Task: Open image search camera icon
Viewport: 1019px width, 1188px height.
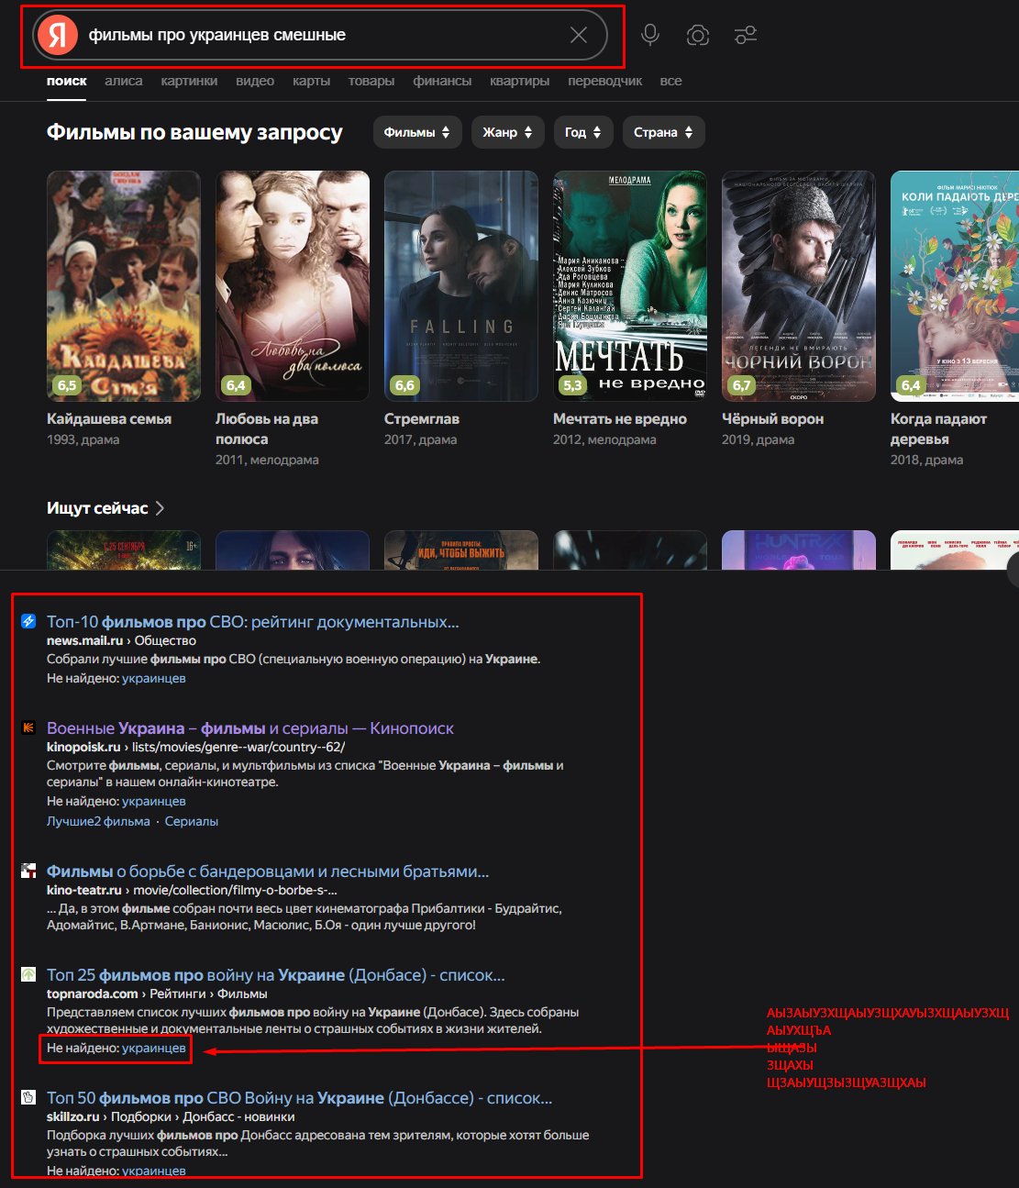Action: coord(698,35)
